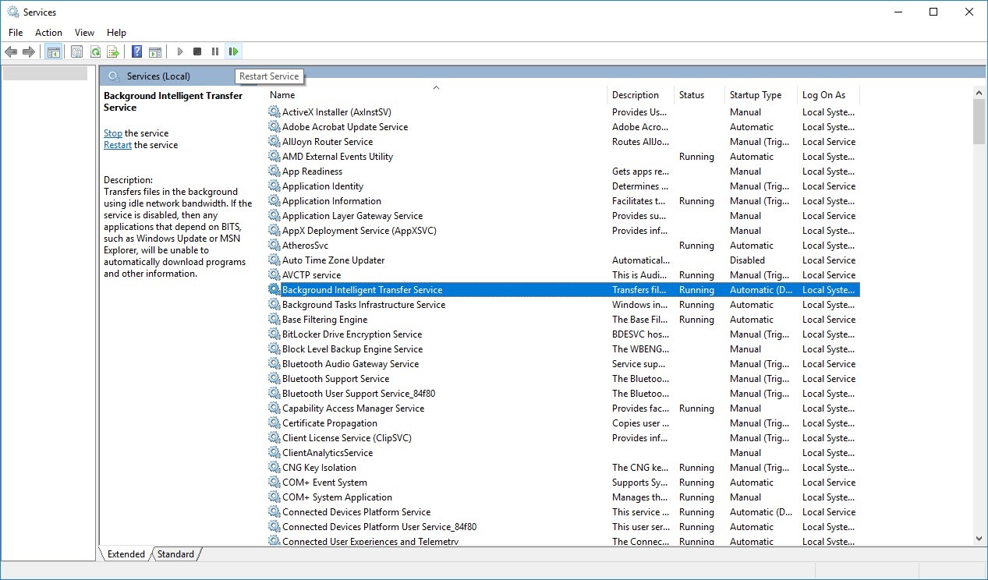Toggle the Show/Hide Console Tree icon
The width and height of the screenshot is (988, 580).
(54, 51)
